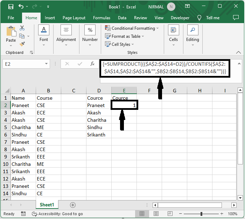Click the vertical scroll down arrow
The image size is (245, 219).
pyautogui.click(x=240, y=198)
